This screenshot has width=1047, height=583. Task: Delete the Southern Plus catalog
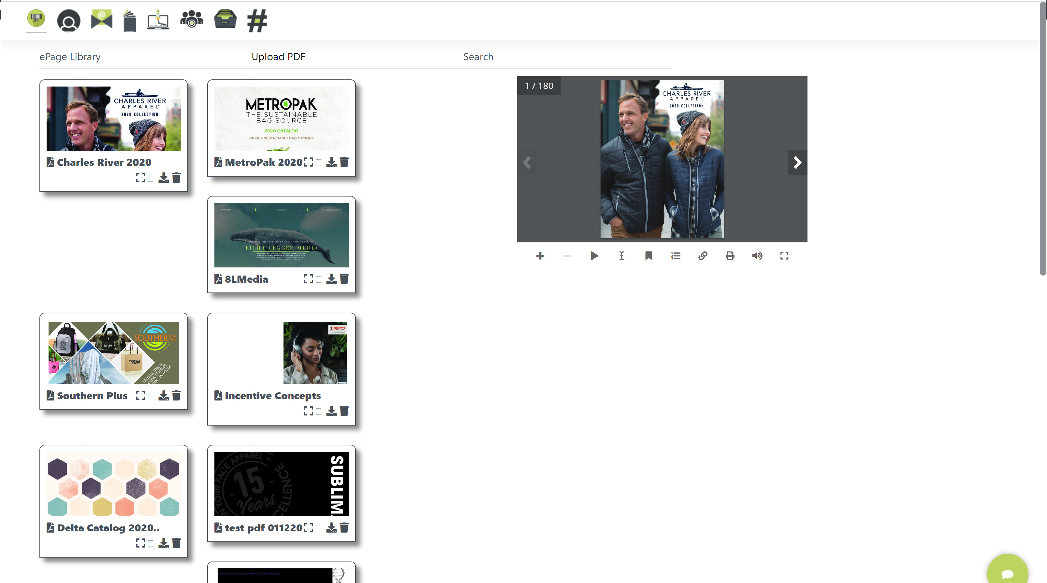[x=176, y=396]
